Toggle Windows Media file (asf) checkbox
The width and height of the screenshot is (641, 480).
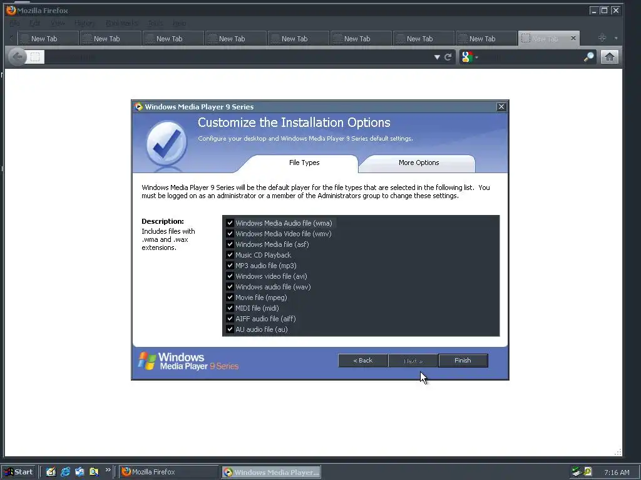tap(230, 244)
